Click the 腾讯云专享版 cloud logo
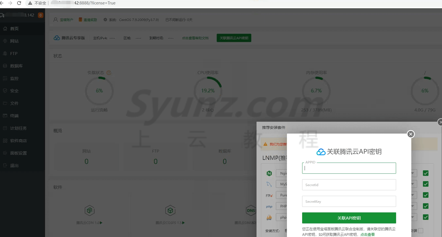442x237 pixels. 57,38
